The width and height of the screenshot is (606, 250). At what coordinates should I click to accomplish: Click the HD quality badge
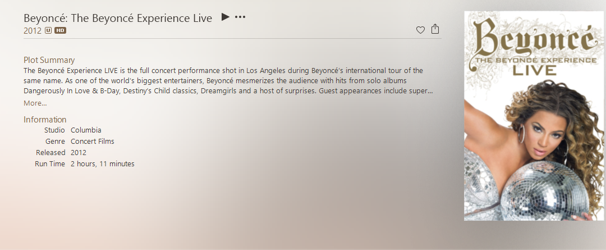click(60, 30)
